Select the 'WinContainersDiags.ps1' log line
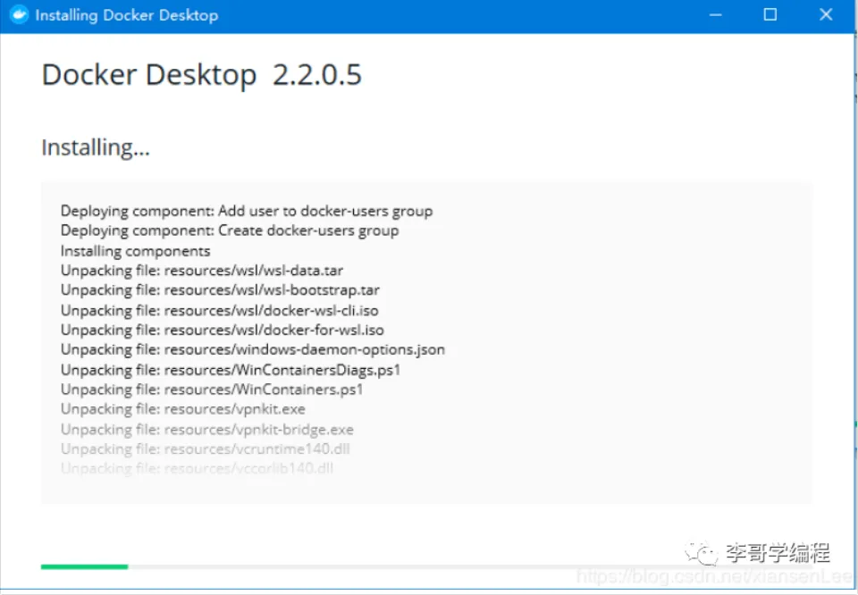The image size is (858, 595). [231, 370]
